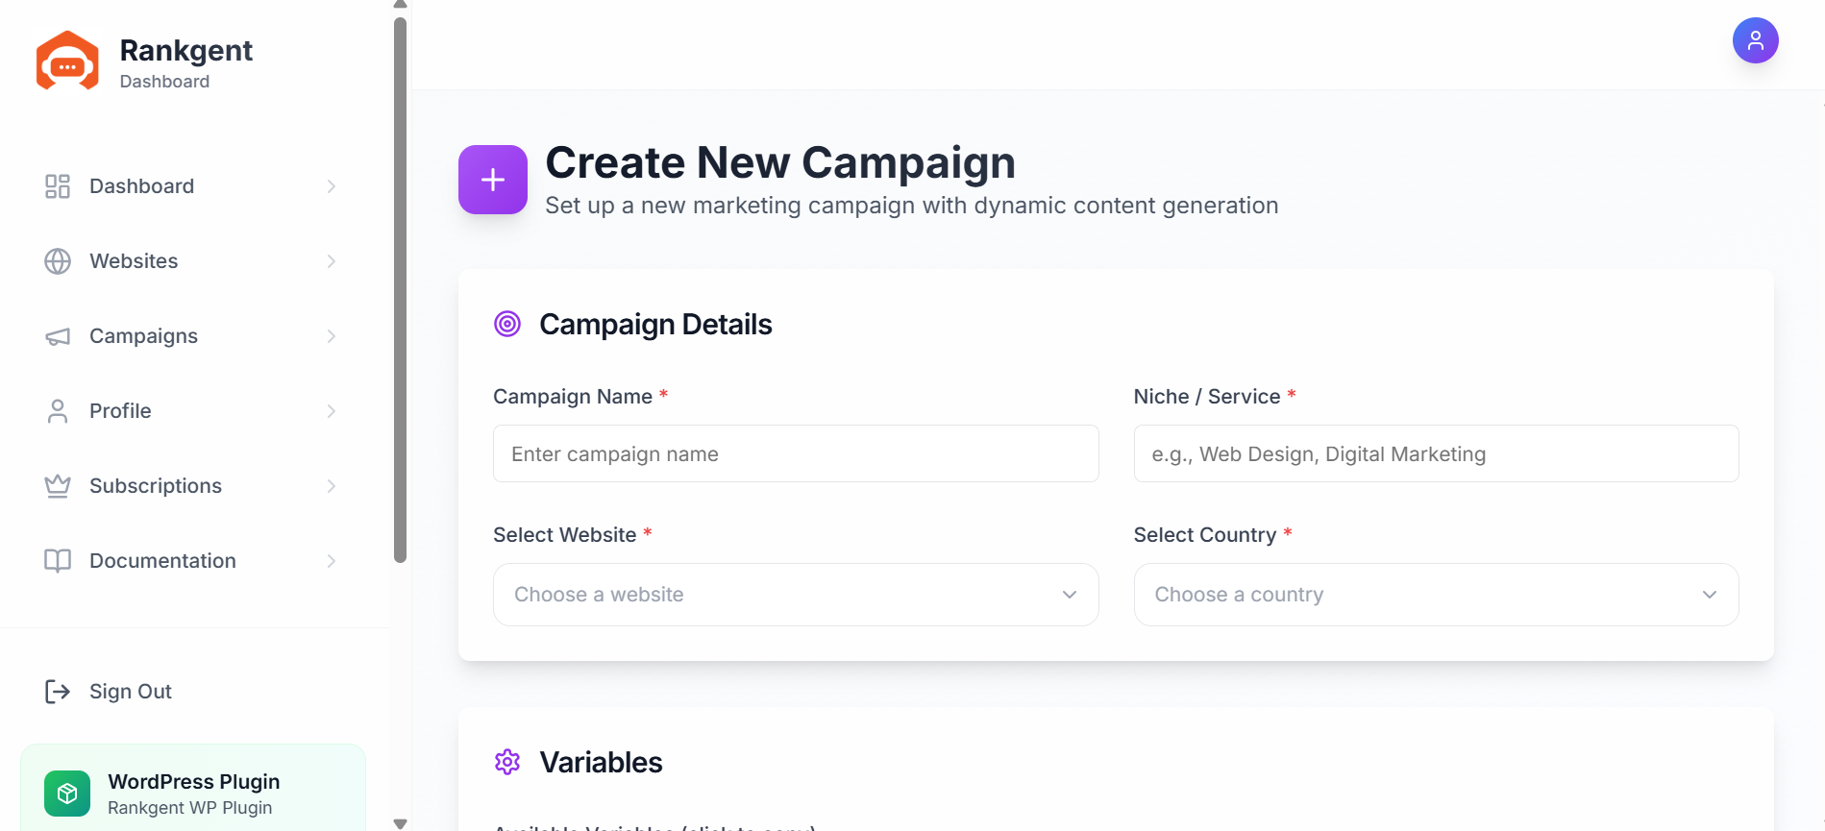Click the Documentation book icon
Viewport: 1825px width, 831px height.
[58, 561]
